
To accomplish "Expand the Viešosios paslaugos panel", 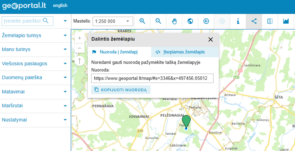I will (x=34, y=64).
